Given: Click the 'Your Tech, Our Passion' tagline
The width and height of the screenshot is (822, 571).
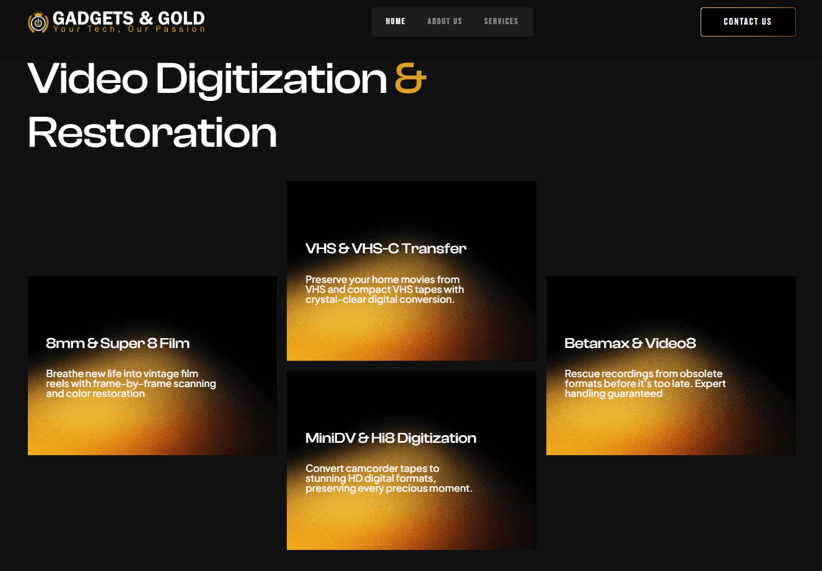Looking at the screenshot, I should (x=129, y=29).
